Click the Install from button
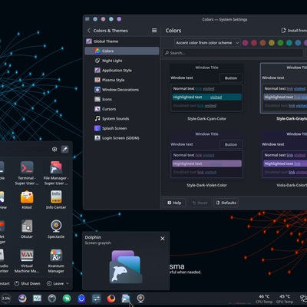This screenshot has width=307, height=307. 294,31
